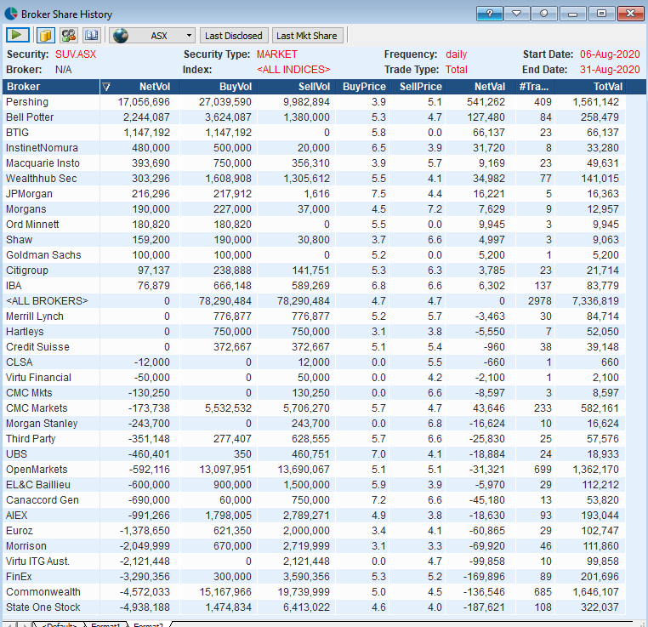The height and width of the screenshot is (627, 648).
Task: Sort by the TotVal column header
Action: [x=590, y=87]
